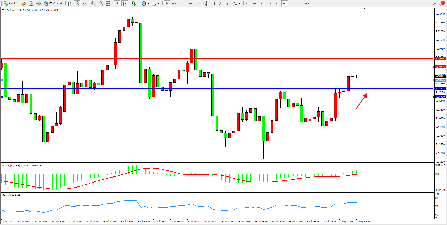The height and width of the screenshot is (225, 447).
Task: Switch chart to line chart display
Action: [x=85, y=3]
